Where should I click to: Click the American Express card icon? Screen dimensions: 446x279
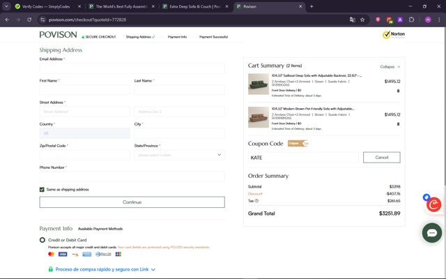[x=86, y=254]
